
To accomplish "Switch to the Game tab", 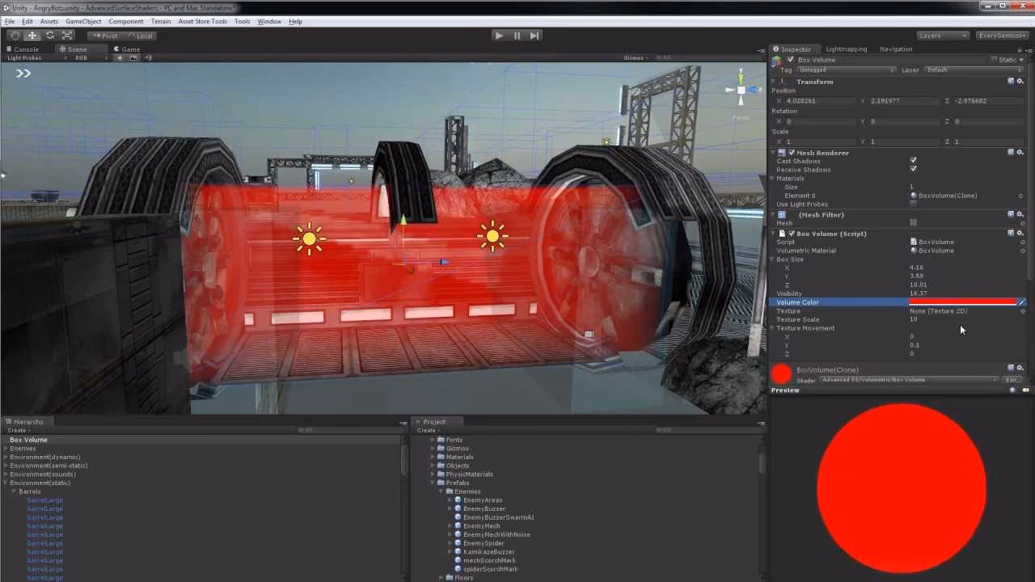I will point(127,49).
